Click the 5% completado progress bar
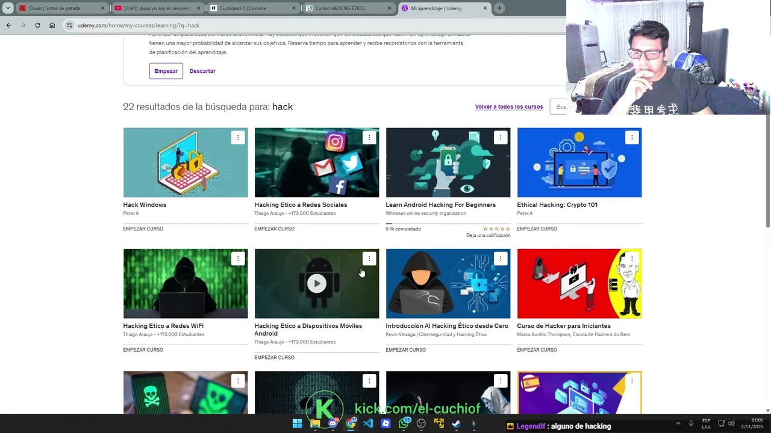Viewport: 771px width, 433px height. click(448, 224)
